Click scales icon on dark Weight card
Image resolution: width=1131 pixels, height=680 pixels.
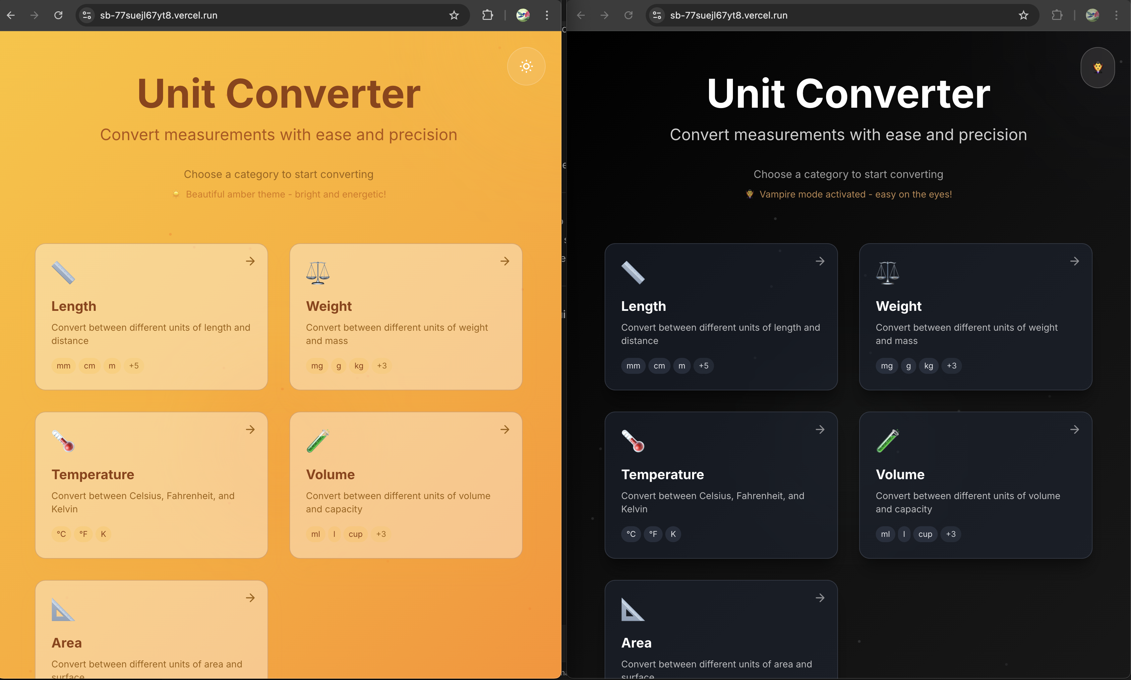pyautogui.click(x=887, y=273)
